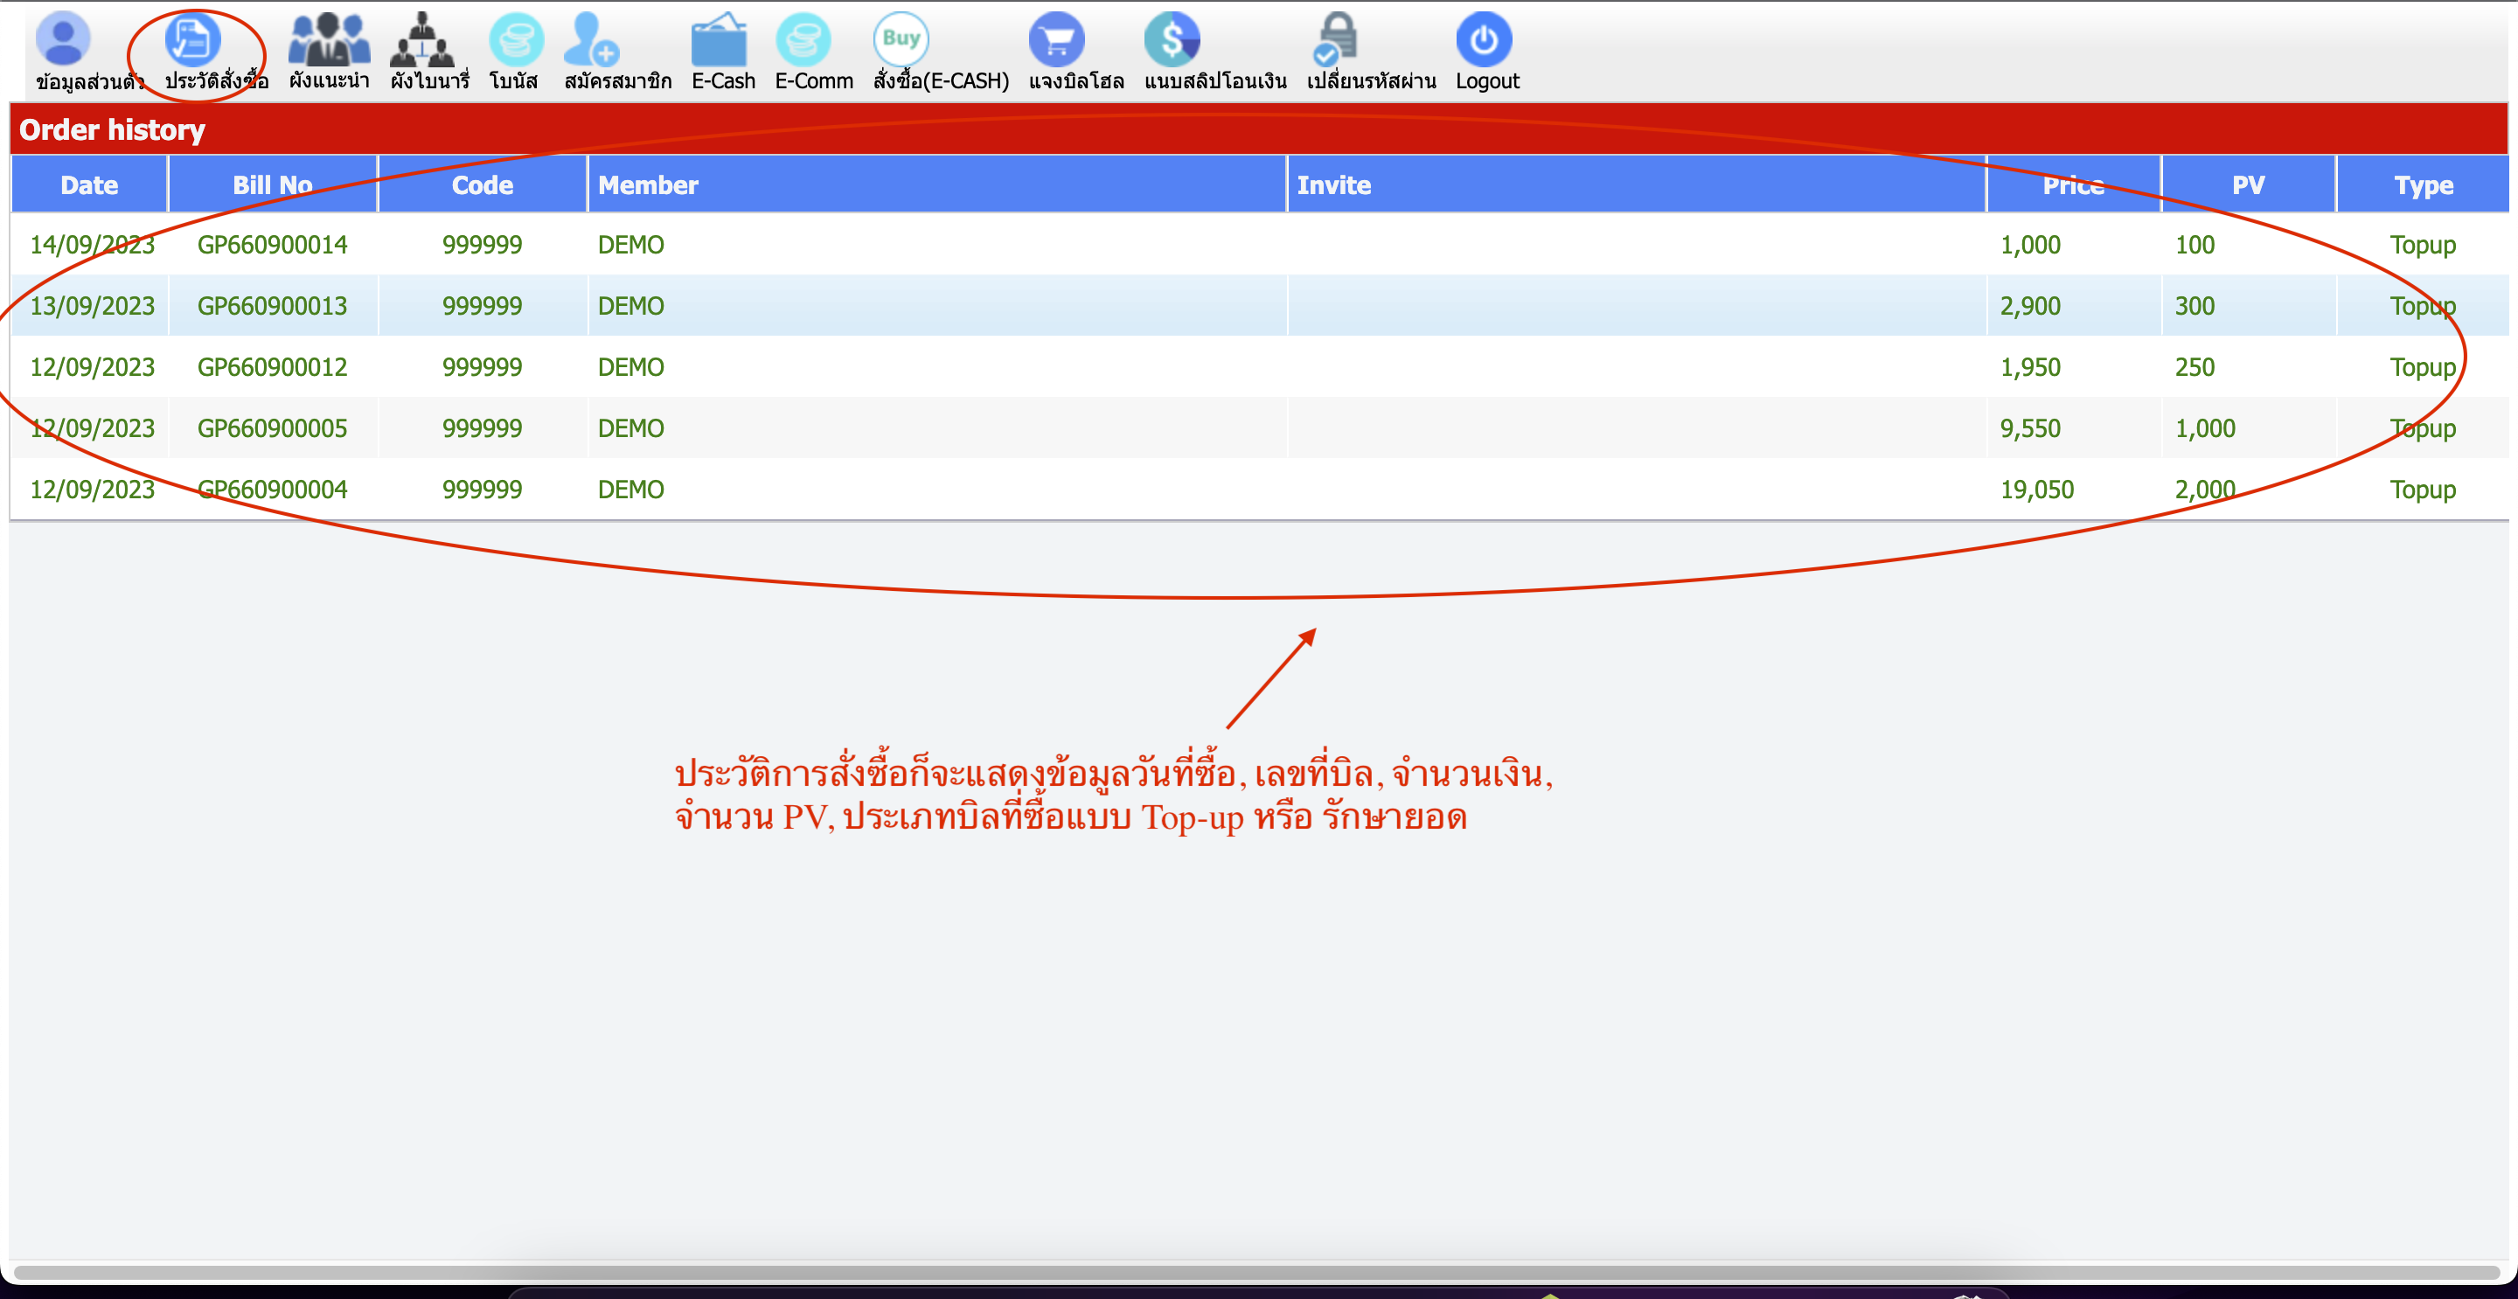The image size is (2518, 1299).
Task: Click the horizontal scrollbar at bottom
Action: (x=1256, y=1272)
